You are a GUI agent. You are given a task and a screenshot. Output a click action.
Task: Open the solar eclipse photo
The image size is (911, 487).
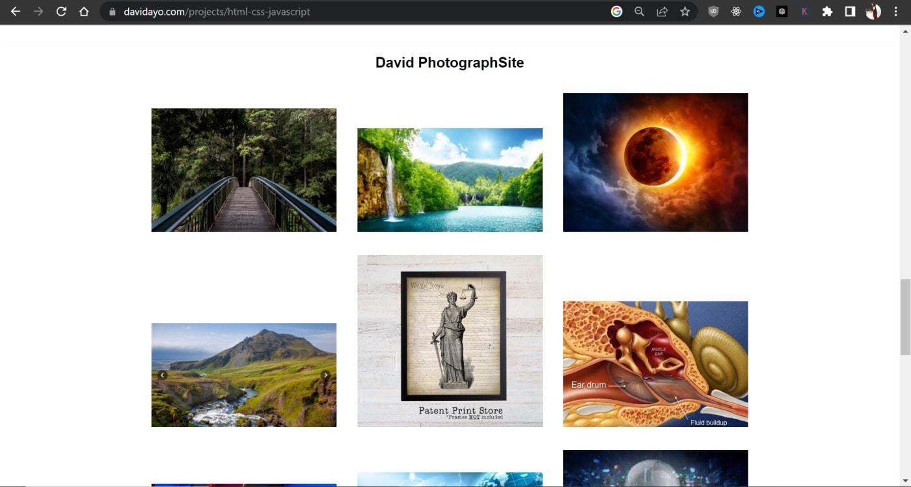655,162
